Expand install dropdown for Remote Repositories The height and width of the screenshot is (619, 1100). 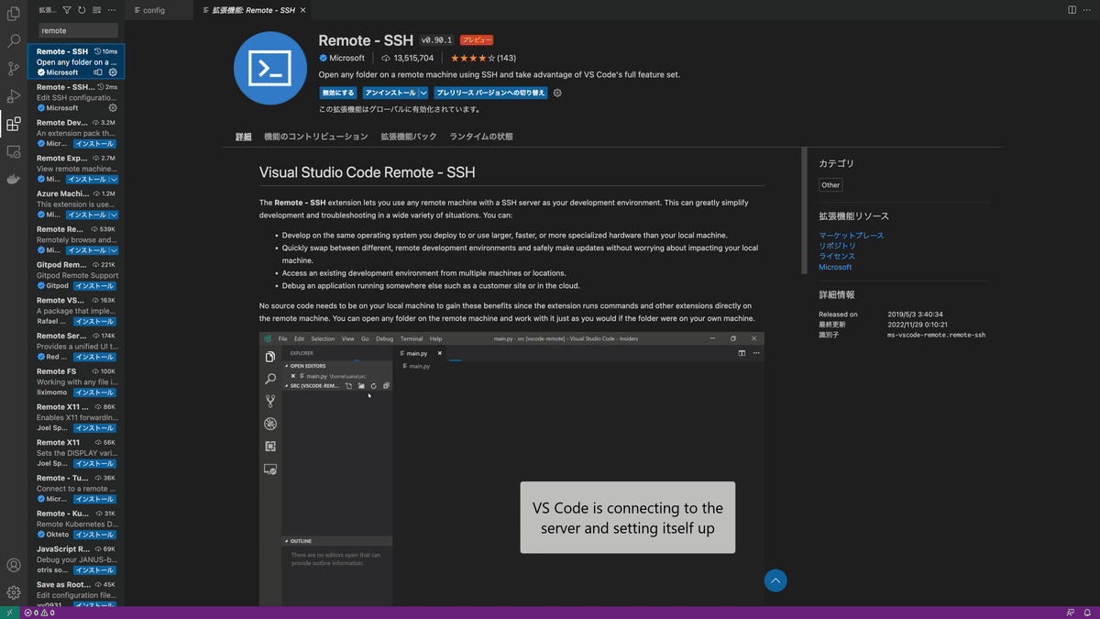[x=114, y=250]
